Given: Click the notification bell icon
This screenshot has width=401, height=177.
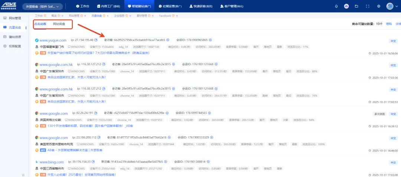Looking at the screenshot, I should pyautogui.click(x=336, y=6).
